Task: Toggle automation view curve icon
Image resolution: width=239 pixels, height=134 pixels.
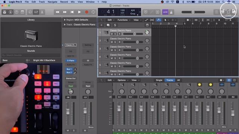Action: click(146, 20)
